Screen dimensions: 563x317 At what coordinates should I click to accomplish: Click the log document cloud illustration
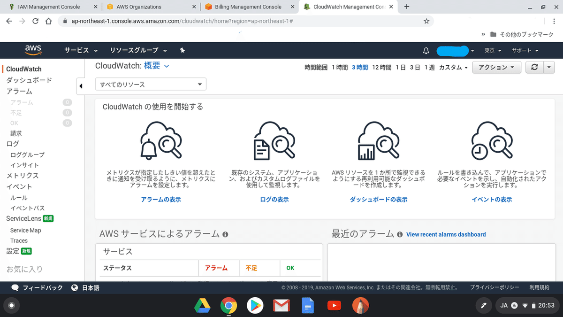click(274, 140)
